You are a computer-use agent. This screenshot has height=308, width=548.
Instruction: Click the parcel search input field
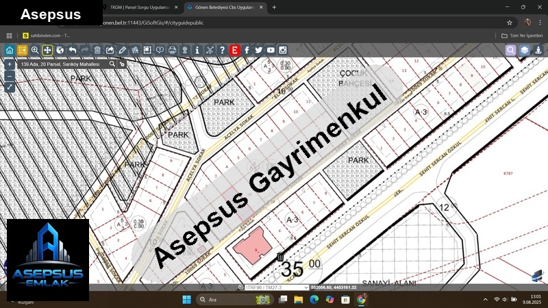[x=62, y=64]
